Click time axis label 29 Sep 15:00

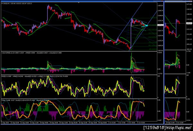tap(93, 123)
